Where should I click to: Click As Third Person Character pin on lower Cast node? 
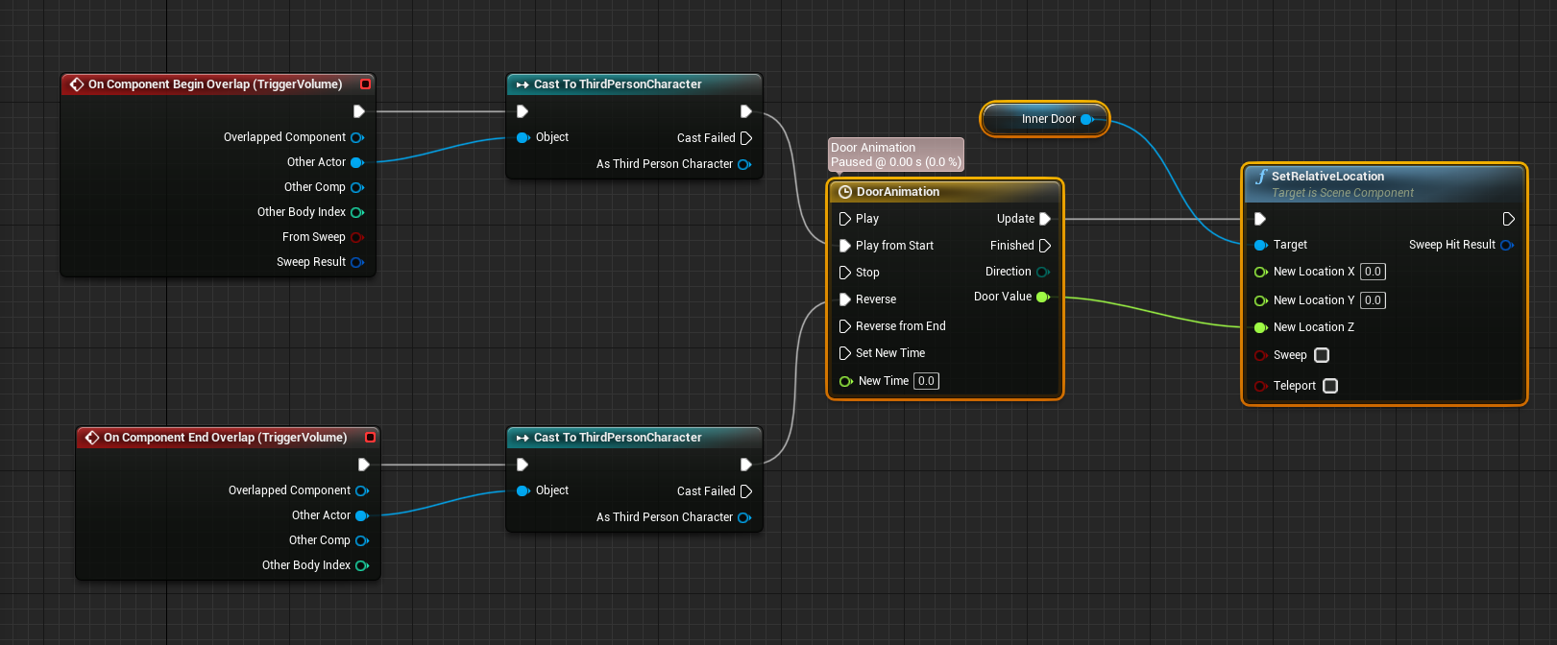(x=744, y=517)
